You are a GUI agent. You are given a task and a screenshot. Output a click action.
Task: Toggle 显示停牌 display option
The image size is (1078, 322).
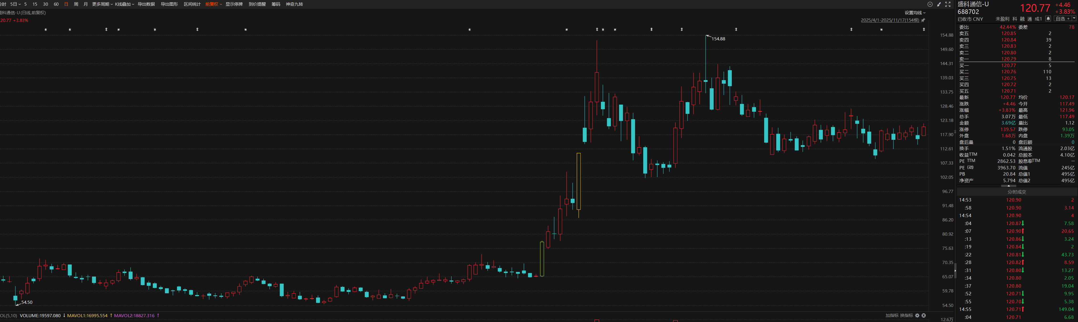click(234, 4)
